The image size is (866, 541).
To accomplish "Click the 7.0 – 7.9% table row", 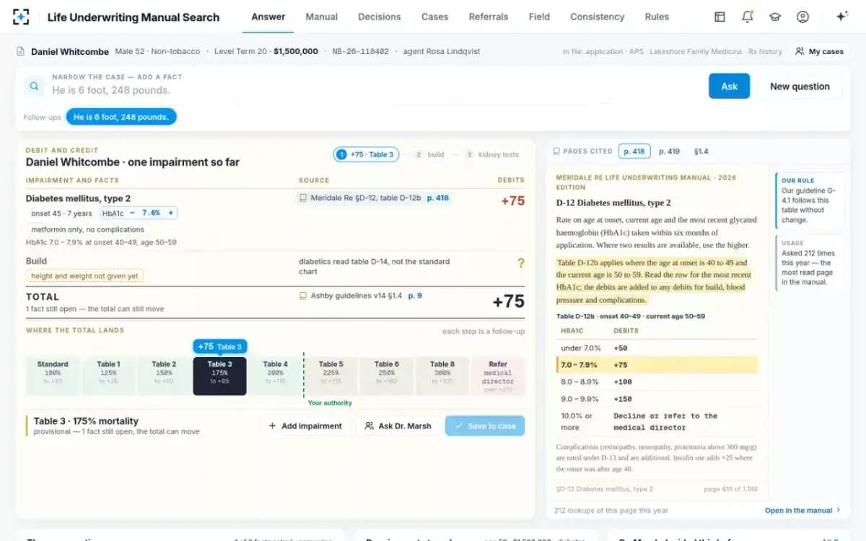I will pos(657,365).
